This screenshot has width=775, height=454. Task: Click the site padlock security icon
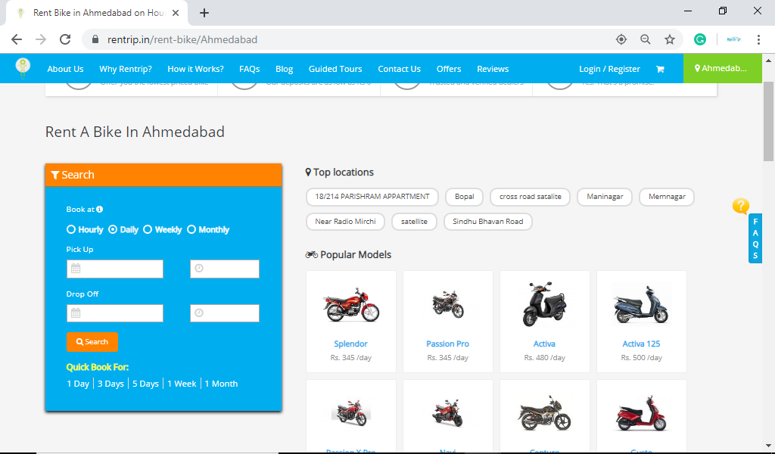tap(96, 39)
